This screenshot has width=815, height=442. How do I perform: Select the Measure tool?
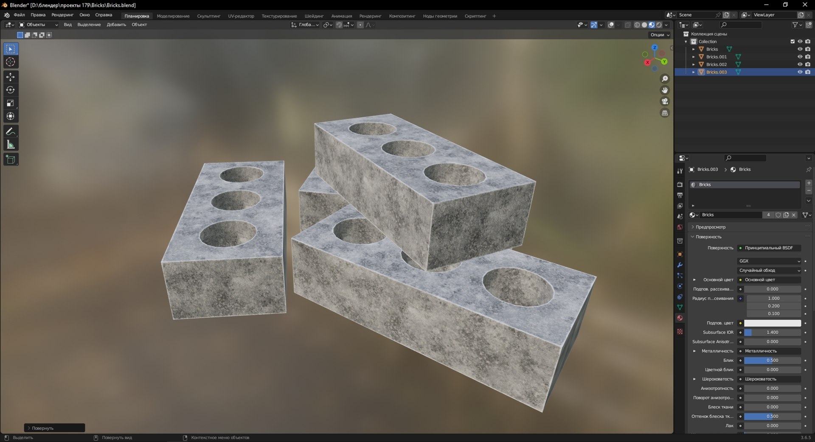(11, 145)
